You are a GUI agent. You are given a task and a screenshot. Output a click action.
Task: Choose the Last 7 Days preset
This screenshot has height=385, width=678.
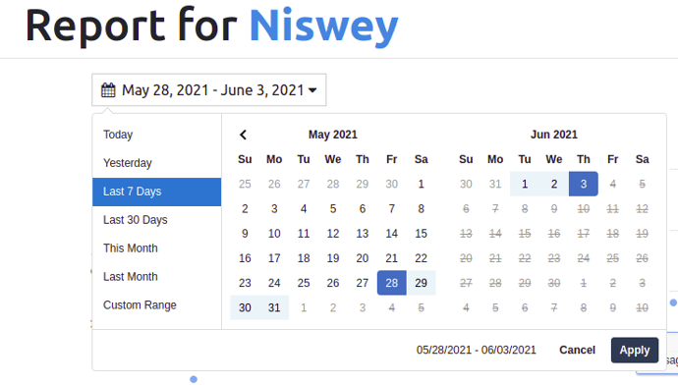click(x=156, y=192)
